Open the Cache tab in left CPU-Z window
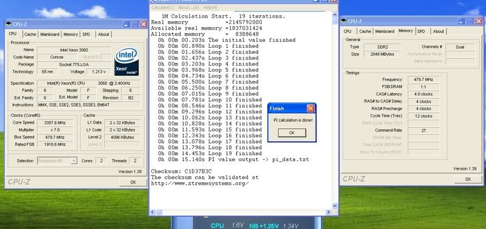This screenshot has width=486, height=229. coord(30,35)
